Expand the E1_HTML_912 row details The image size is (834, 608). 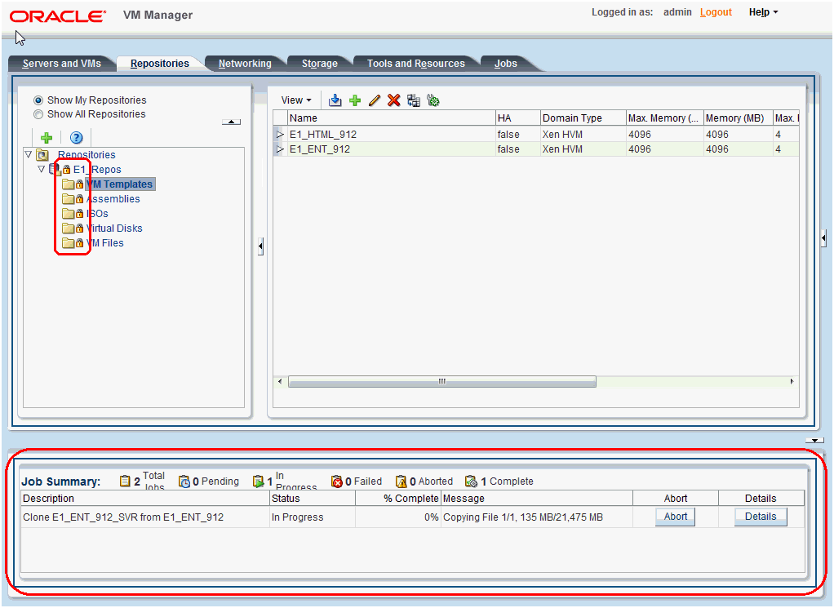click(280, 135)
